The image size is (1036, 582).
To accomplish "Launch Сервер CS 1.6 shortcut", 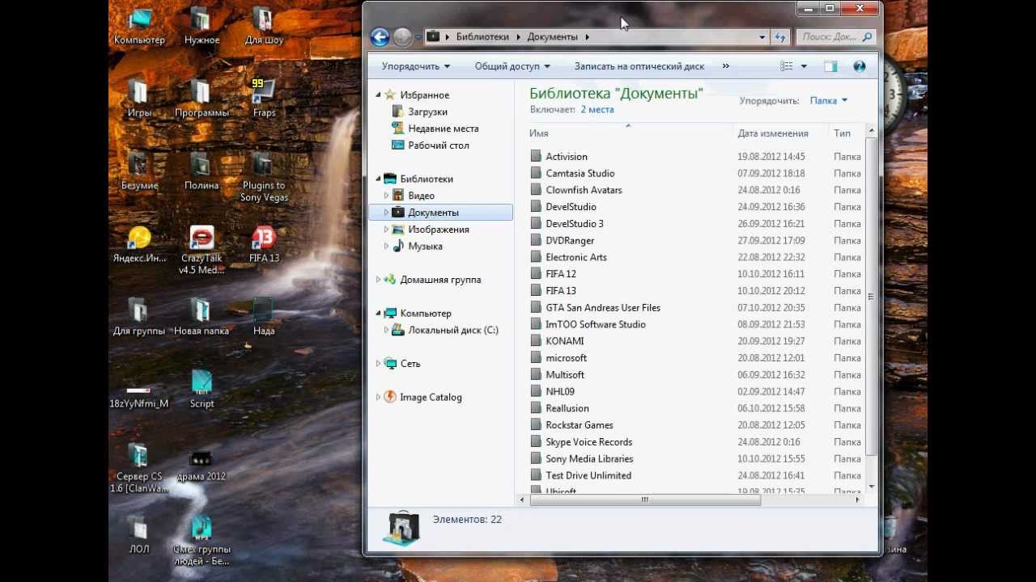I will 139,468.
